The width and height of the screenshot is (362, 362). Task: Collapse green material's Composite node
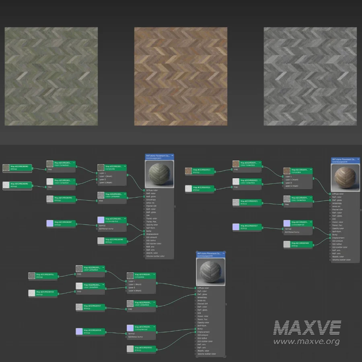125,166
